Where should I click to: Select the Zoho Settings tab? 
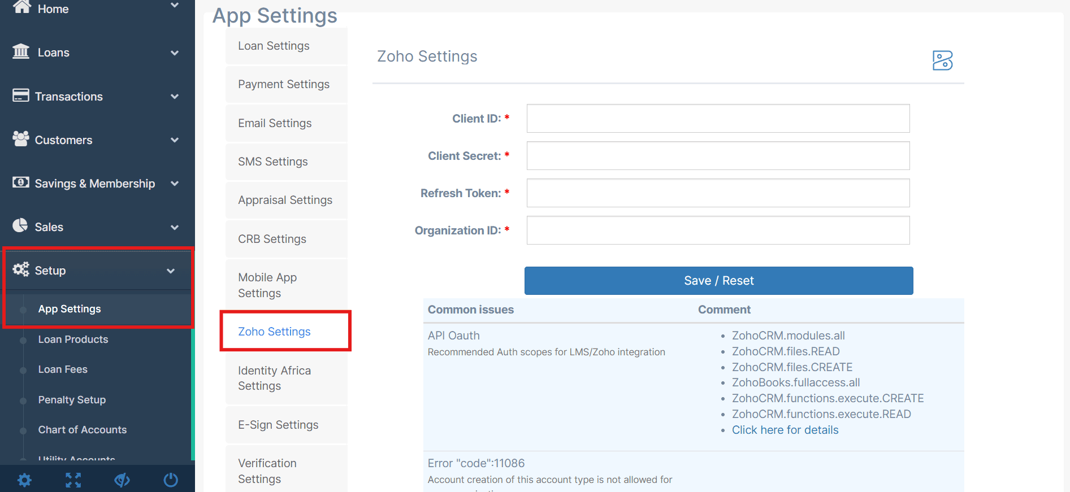point(287,332)
